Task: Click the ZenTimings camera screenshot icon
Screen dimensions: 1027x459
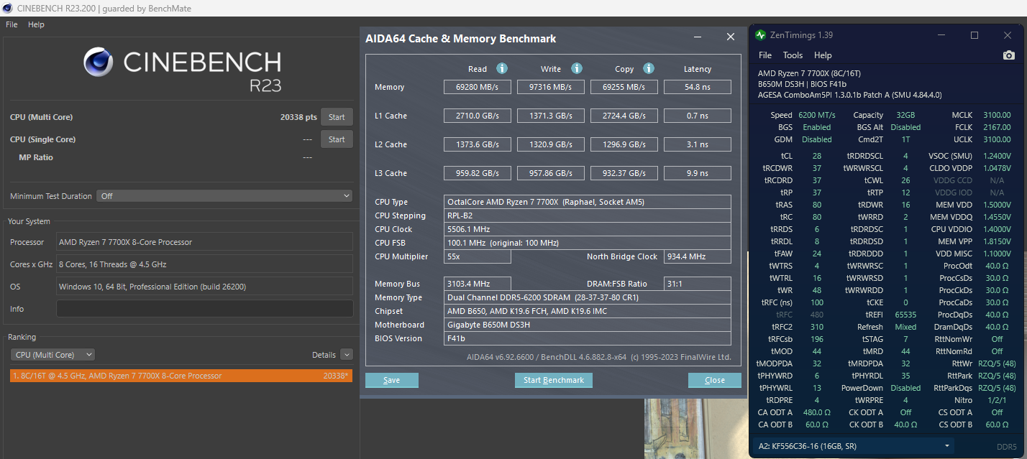Action: point(1009,55)
